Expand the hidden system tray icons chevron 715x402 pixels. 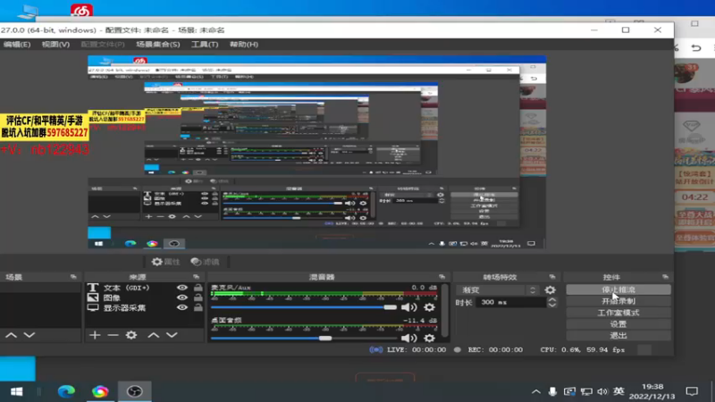click(536, 391)
